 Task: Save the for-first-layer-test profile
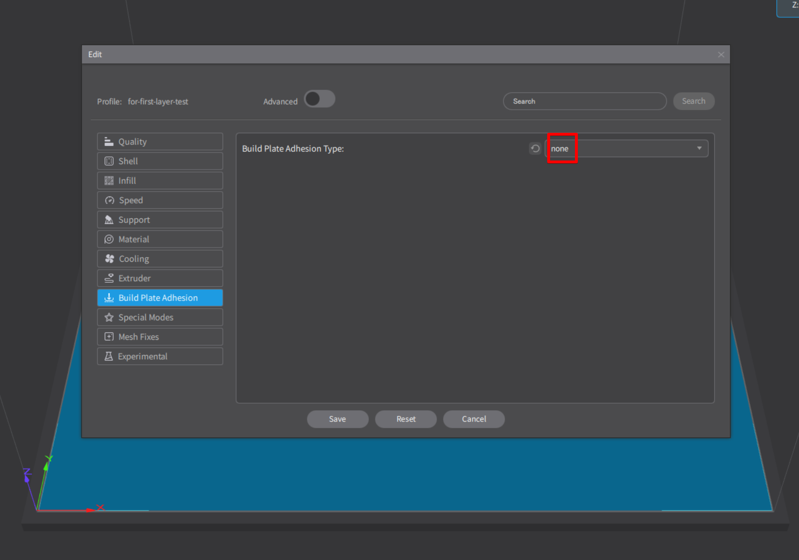click(x=337, y=419)
